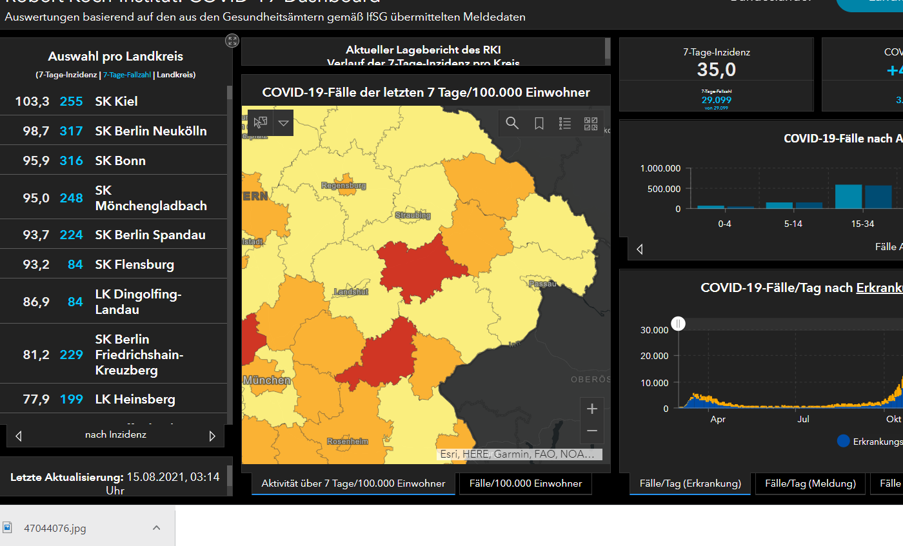Screen dimensions: 903x546
Task: Click the 7-Tage-Fallzahl 29.099 value
Action: tap(717, 100)
